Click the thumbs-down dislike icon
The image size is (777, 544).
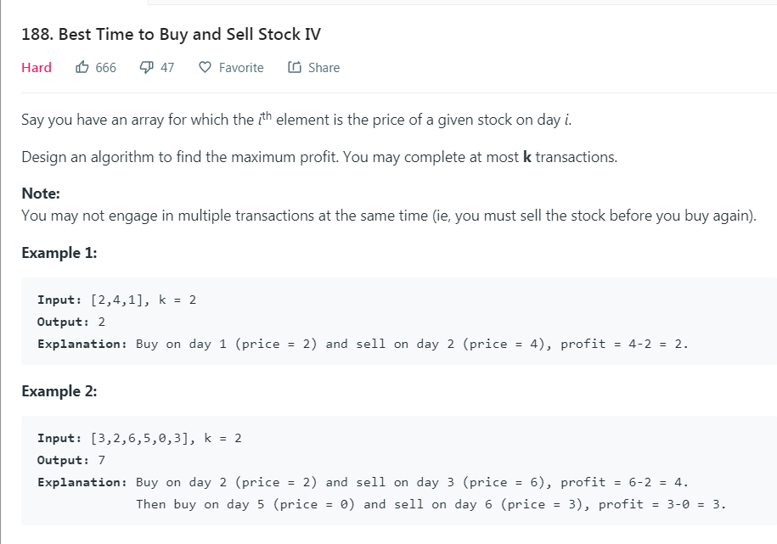click(145, 67)
